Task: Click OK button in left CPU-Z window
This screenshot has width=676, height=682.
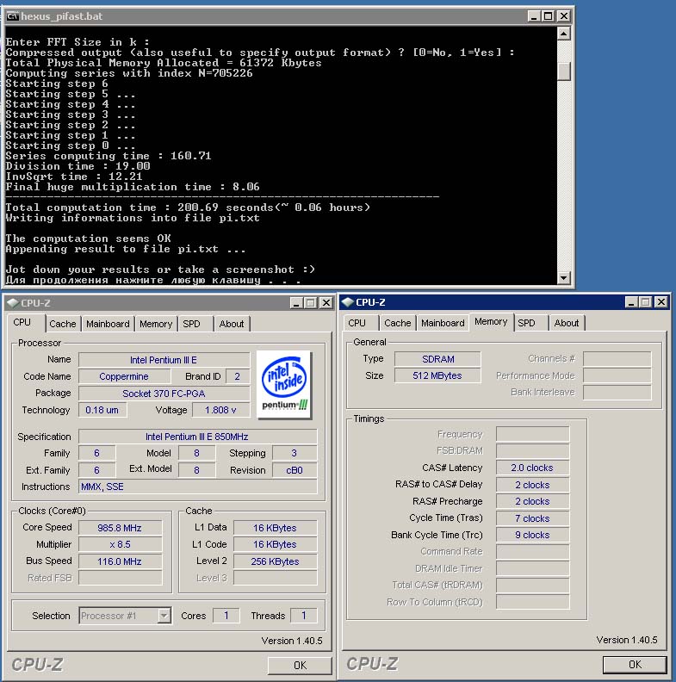Action: tap(301, 665)
